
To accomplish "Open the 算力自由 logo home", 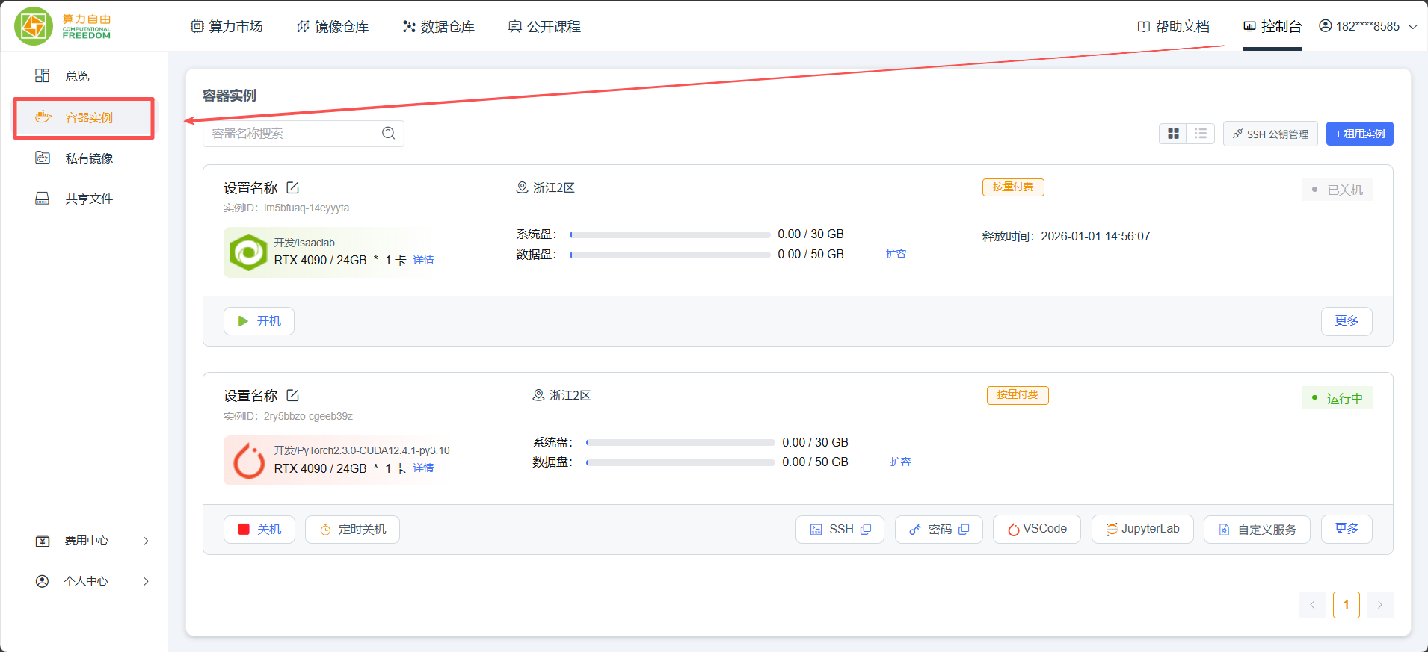I will (63, 26).
